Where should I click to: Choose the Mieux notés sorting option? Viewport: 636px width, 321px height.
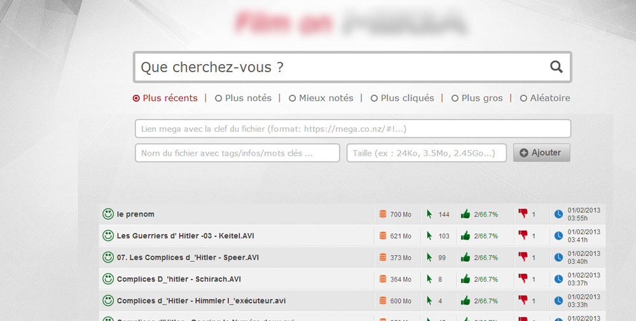coord(293,99)
